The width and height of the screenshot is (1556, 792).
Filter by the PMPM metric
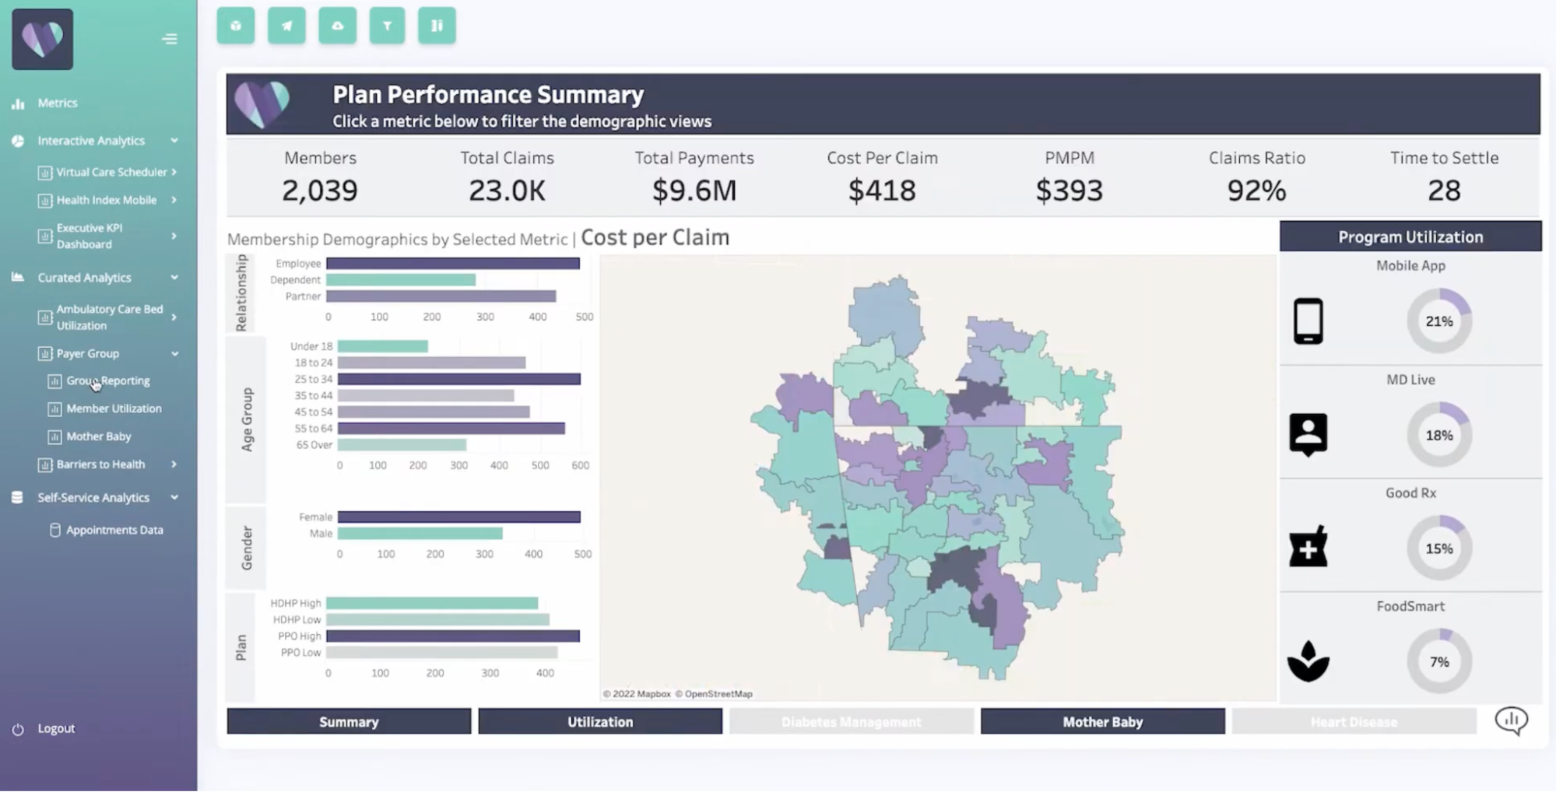point(1069,177)
